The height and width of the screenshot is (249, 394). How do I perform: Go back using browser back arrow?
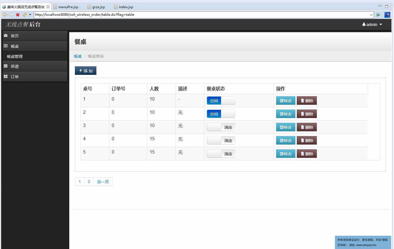(5, 15)
